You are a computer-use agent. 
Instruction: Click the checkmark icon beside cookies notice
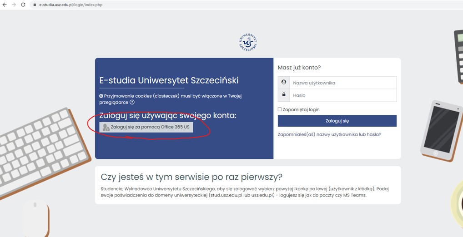101,96
